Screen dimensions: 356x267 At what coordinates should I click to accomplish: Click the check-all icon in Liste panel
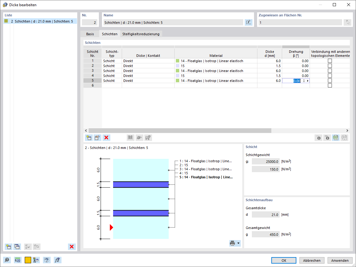coord(28,247)
